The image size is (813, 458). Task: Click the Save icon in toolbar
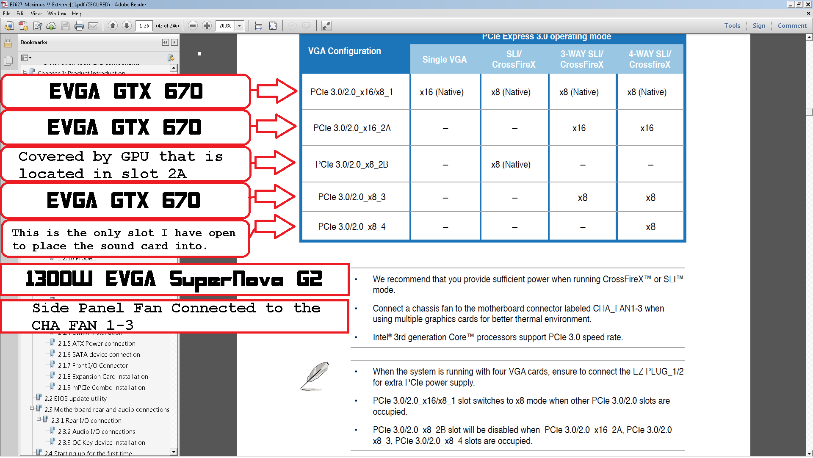click(64, 26)
